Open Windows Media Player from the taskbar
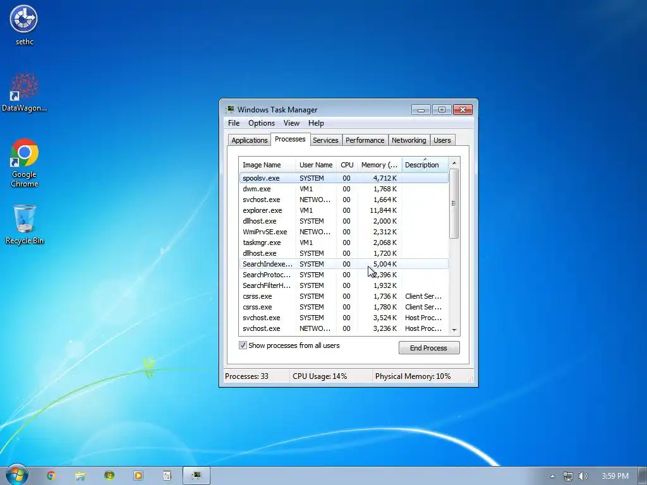This screenshot has width=647, height=485. 138,476
